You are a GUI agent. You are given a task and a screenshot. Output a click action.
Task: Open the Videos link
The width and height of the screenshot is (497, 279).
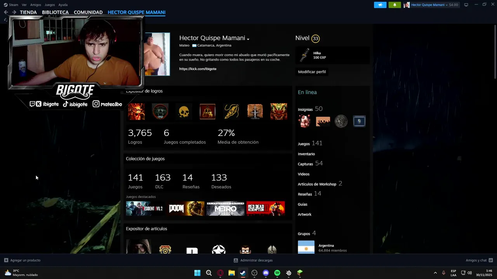(304, 174)
